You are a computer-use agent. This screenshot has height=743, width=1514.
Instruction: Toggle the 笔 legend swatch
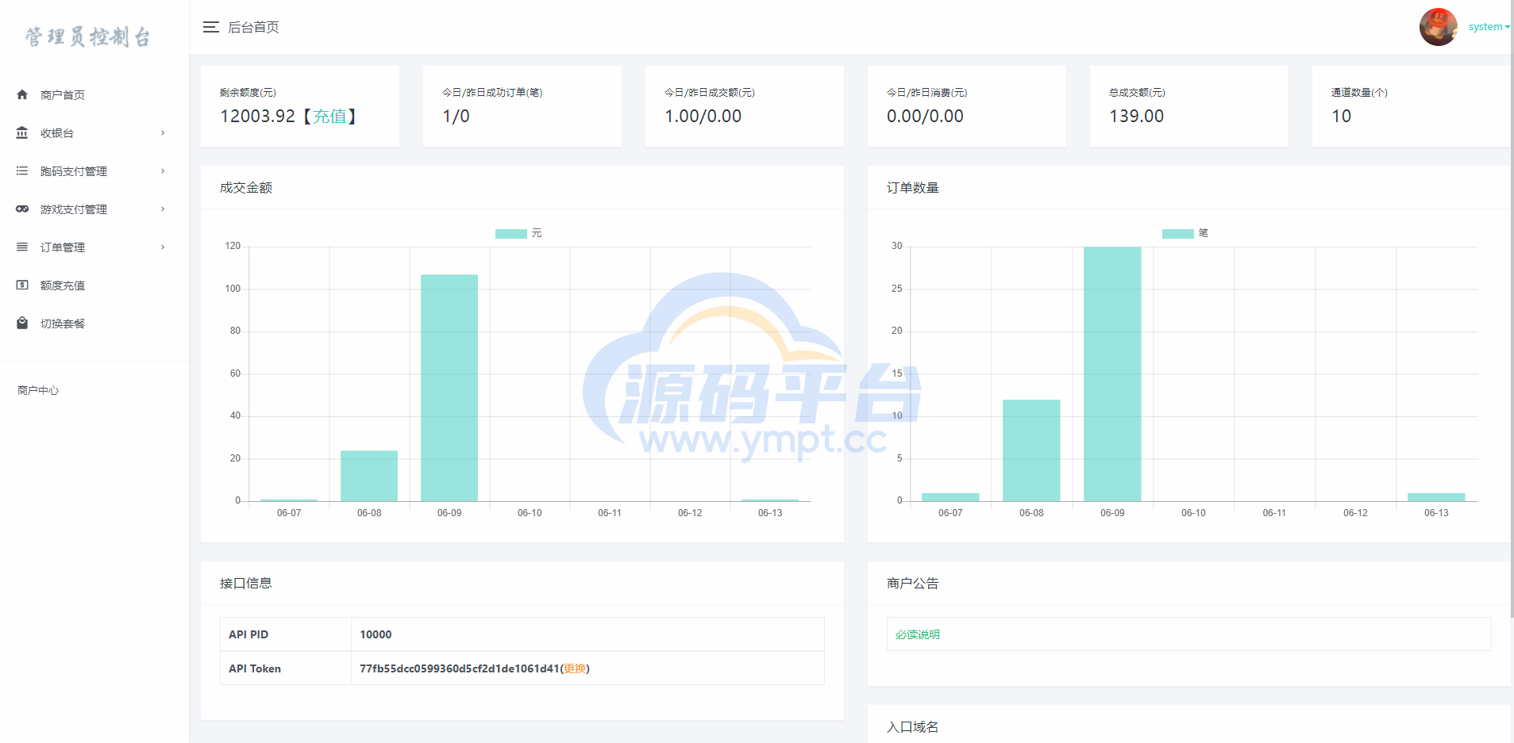(1177, 233)
